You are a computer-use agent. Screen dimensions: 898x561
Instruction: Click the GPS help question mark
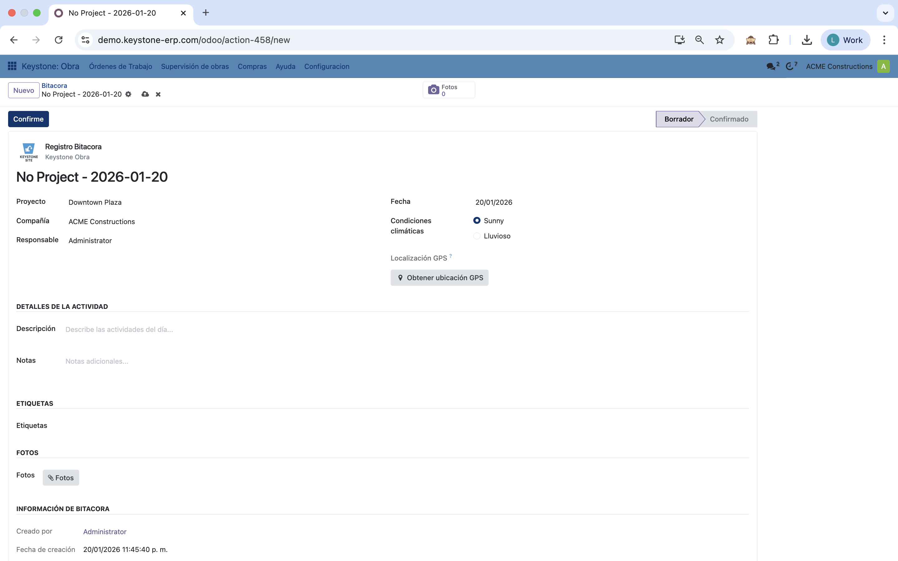click(x=451, y=256)
